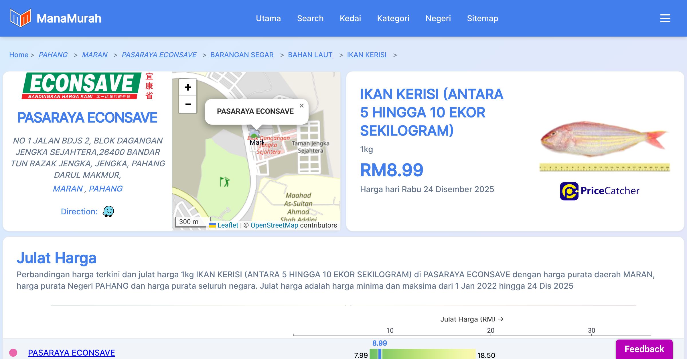This screenshot has width=687, height=359.
Task: Open Waze directions icon
Action: pos(108,212)
